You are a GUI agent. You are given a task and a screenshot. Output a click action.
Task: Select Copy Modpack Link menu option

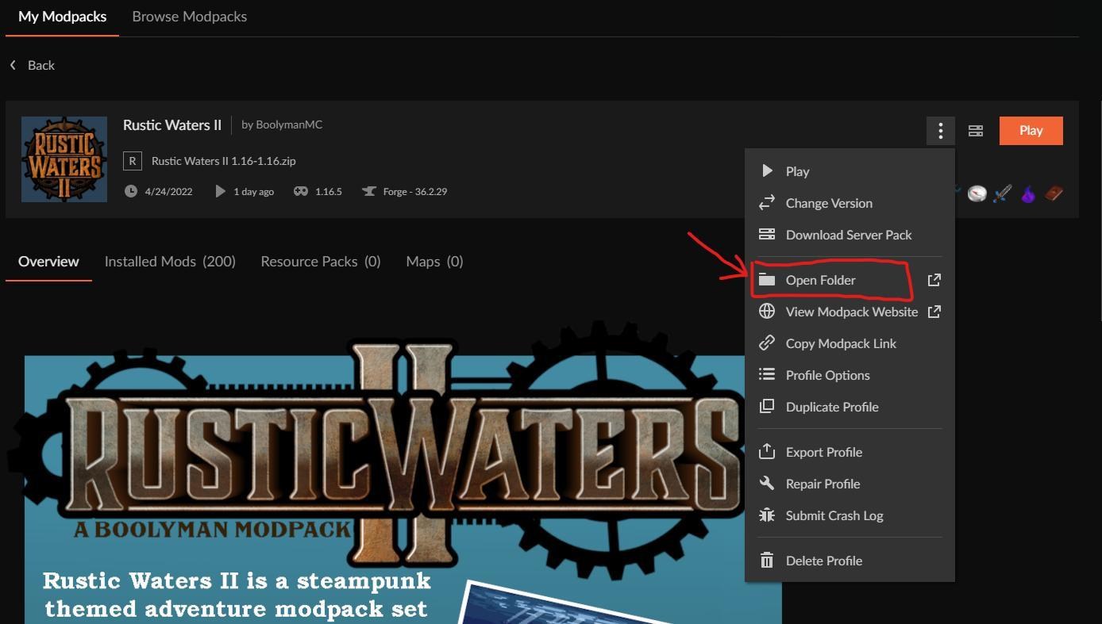840,343
